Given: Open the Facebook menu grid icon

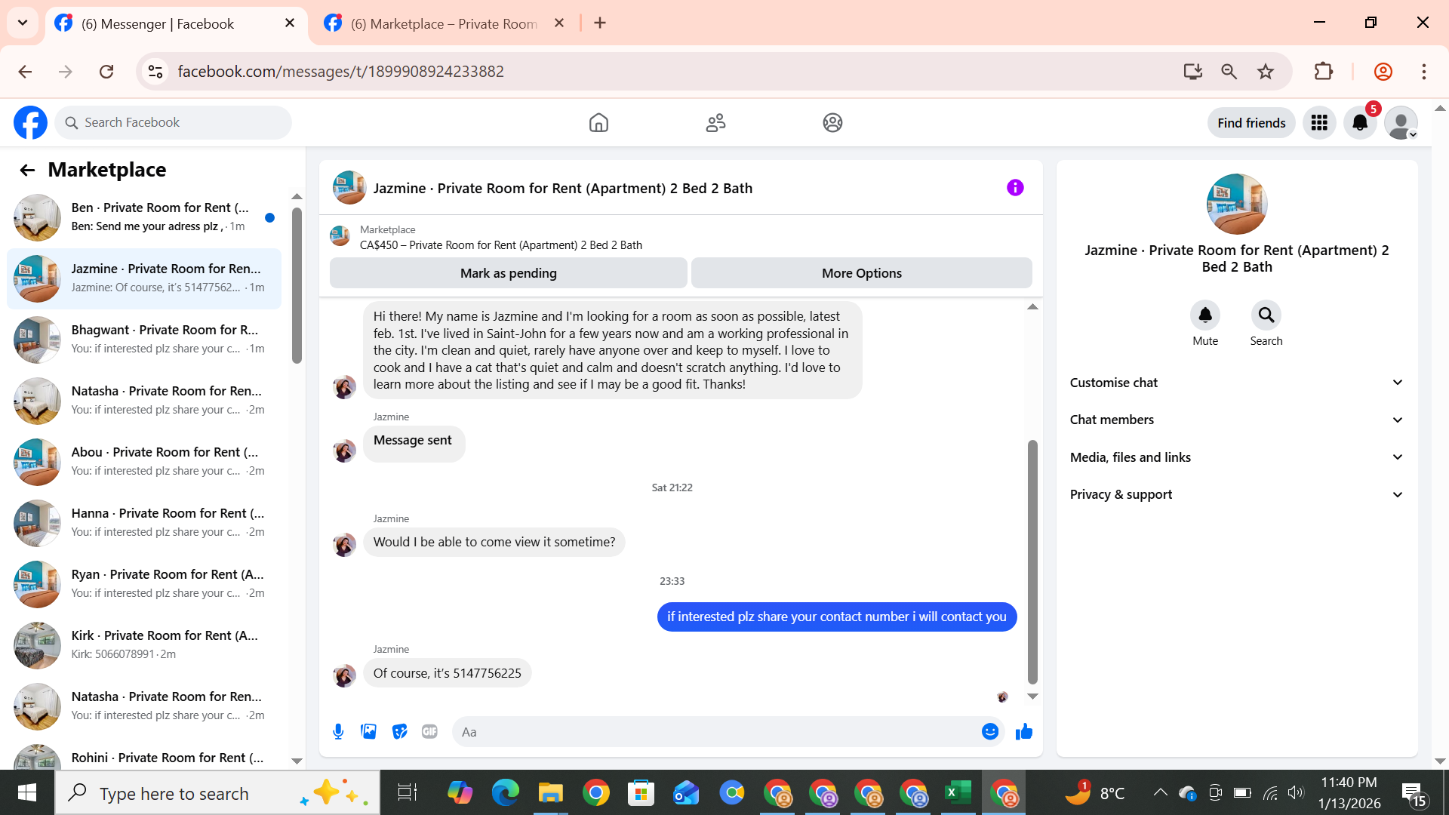Looking at the screenshot, I should point(1319,122).
